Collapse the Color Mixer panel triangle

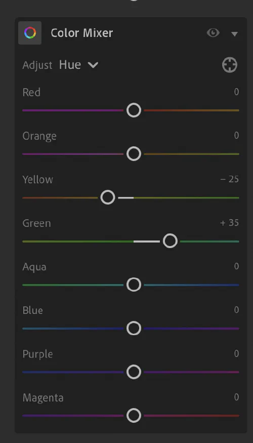point(234,34)
